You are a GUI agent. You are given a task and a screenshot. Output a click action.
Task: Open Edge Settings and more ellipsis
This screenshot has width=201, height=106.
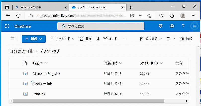click(193, 16)
